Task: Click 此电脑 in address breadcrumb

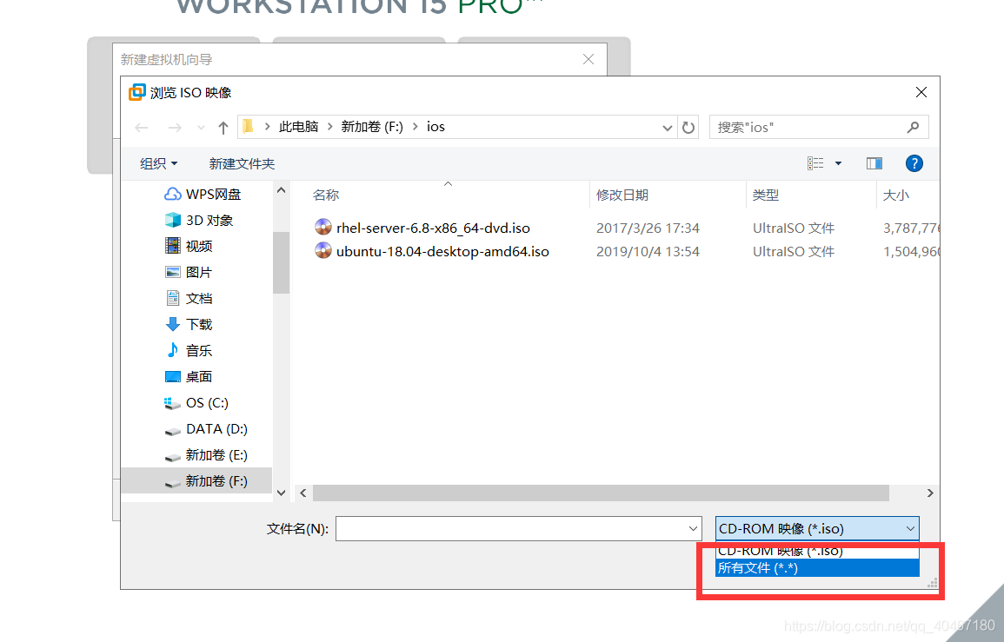Action: tap(298, 127)
